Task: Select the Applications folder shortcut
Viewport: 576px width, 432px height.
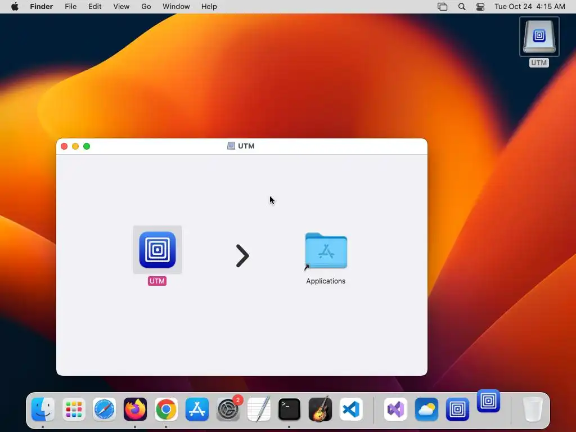Action: pyautogui.click(x=326, y=251)
